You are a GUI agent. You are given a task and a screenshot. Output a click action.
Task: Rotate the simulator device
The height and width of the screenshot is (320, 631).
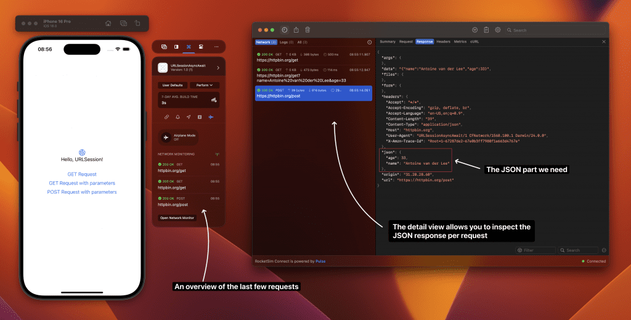click(137, 23)
